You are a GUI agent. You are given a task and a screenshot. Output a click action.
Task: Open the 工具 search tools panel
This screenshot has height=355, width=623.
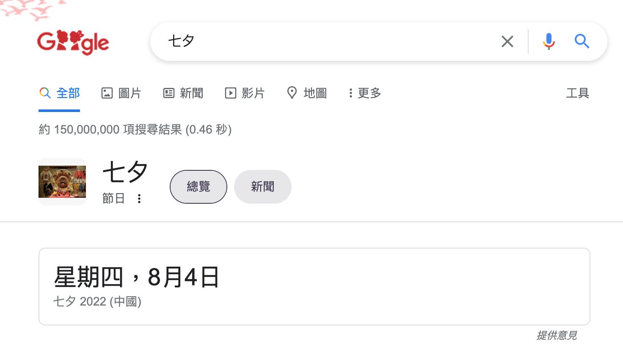point(577,93)
